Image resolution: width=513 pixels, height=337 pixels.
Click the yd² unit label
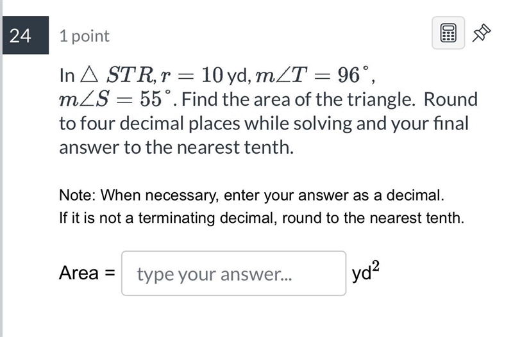[x=366, y=272]
